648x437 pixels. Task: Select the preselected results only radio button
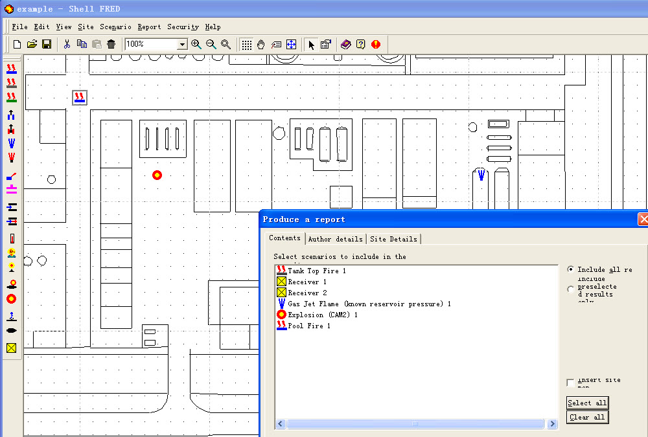tap(571, 289)
